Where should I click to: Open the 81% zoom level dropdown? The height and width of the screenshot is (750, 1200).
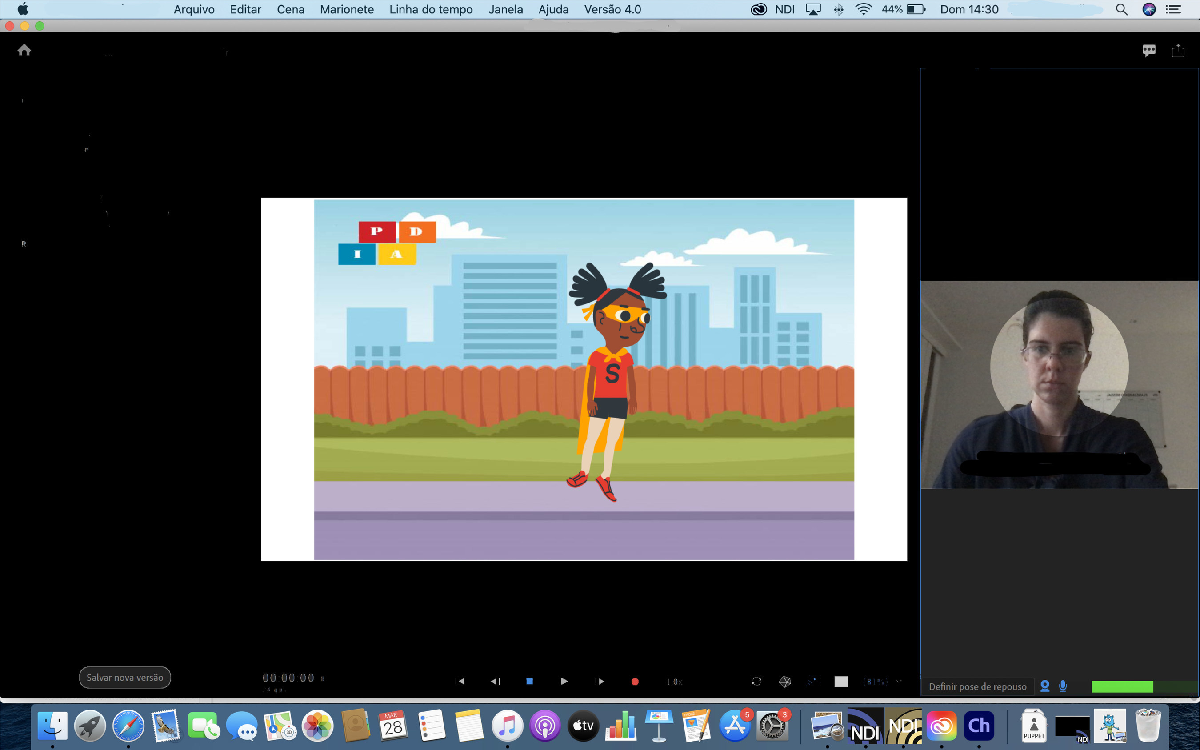coord(883,682)
